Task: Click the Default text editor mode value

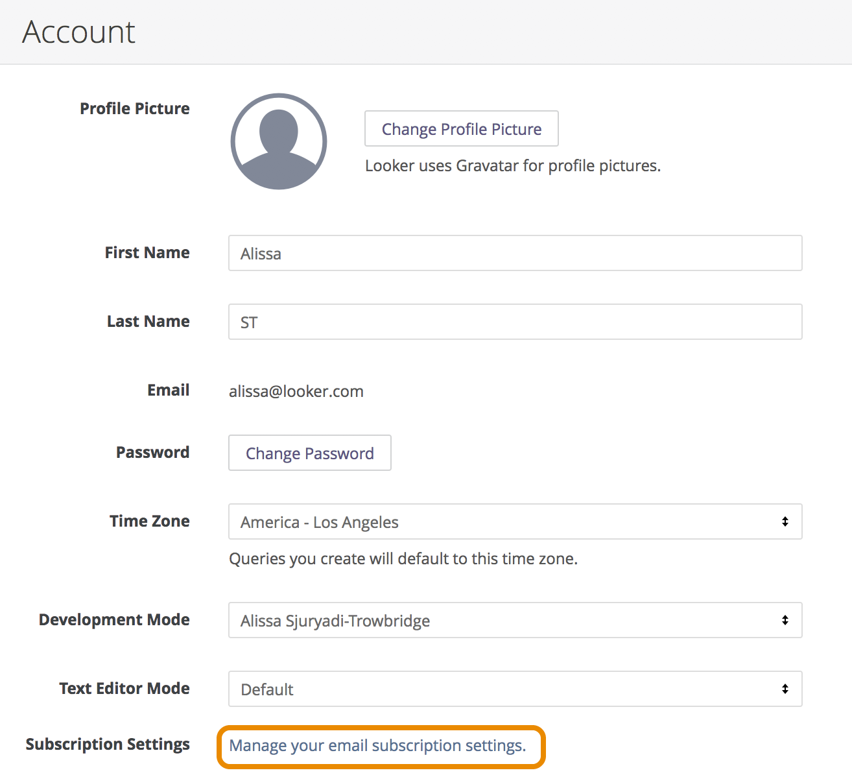Action: tap(266, 689)
